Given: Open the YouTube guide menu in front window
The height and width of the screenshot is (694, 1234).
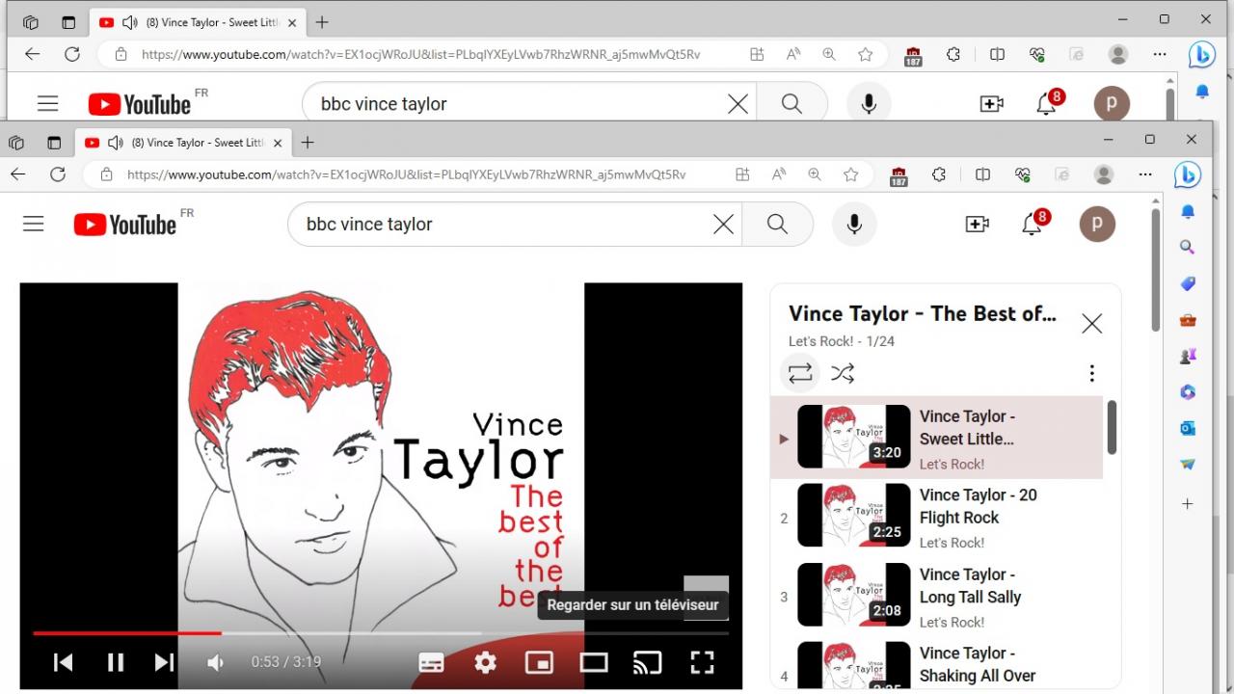Looking at the screenshot, I should (x=34, y=225).
